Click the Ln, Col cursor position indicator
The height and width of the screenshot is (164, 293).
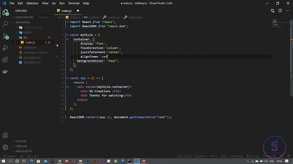pos(184,156)
